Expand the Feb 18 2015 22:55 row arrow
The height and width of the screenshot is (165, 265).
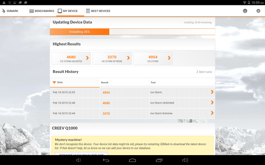coord(212,92)
